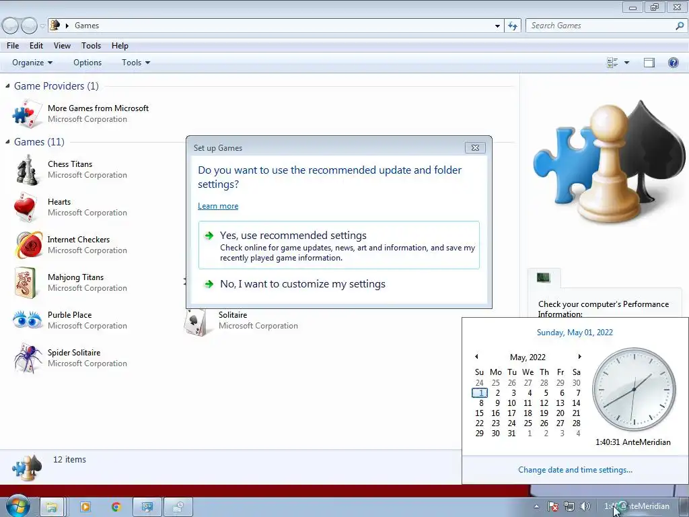689x517 pixels.
Task: Go to the next month in the calendar
Action: 579,357
